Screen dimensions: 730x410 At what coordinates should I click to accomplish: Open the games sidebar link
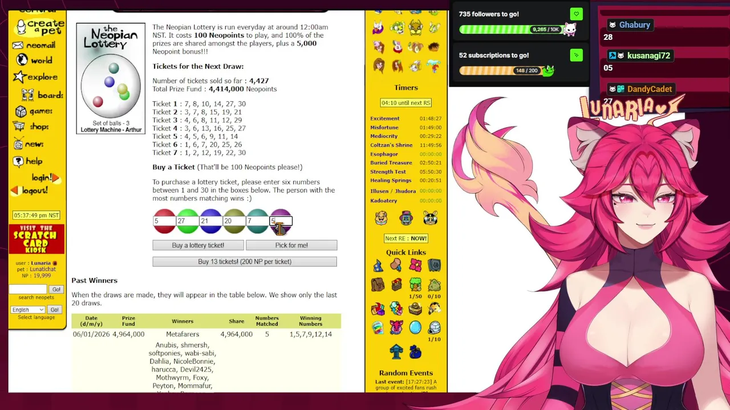pos(34,111)
